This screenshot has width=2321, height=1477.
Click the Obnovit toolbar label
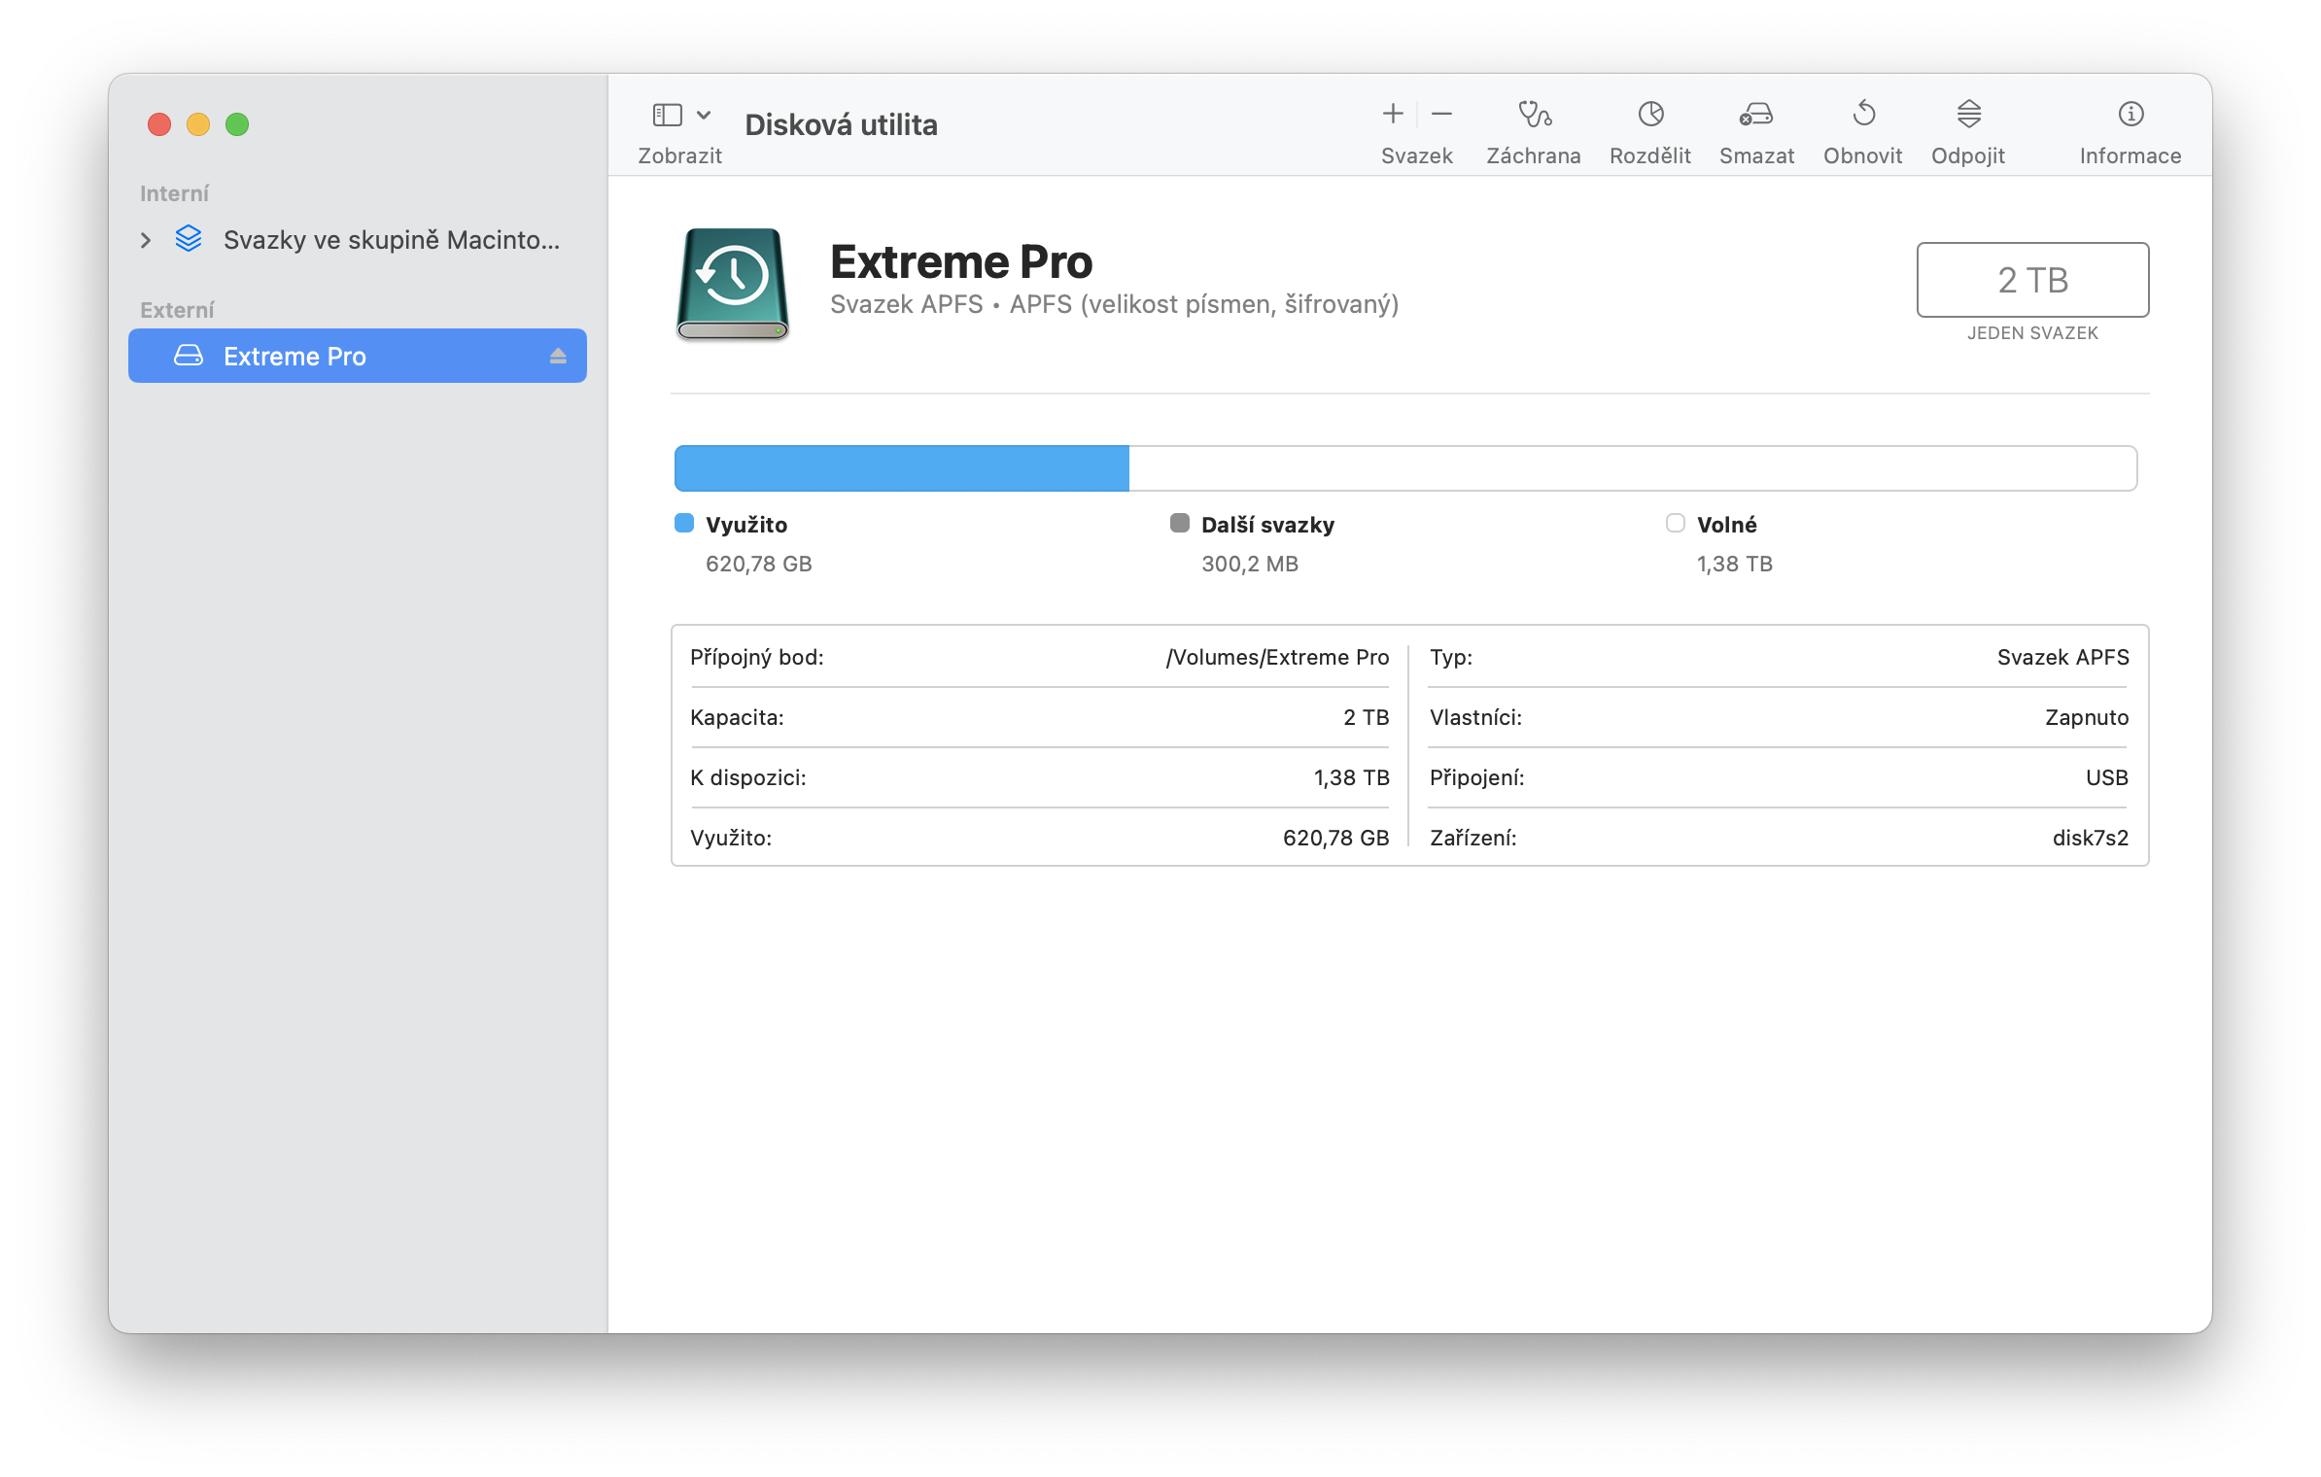[1863, 156]
